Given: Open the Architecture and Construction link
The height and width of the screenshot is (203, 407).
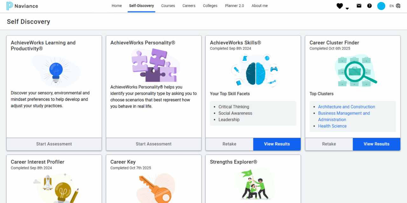Looking at the screenshot, I should point(347,107).
